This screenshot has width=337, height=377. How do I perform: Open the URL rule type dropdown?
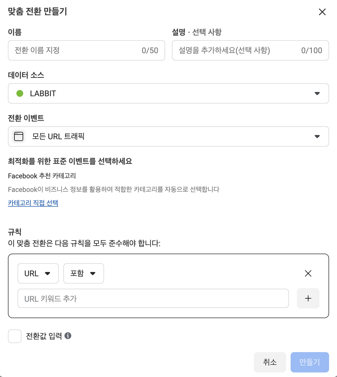[38, 273]
